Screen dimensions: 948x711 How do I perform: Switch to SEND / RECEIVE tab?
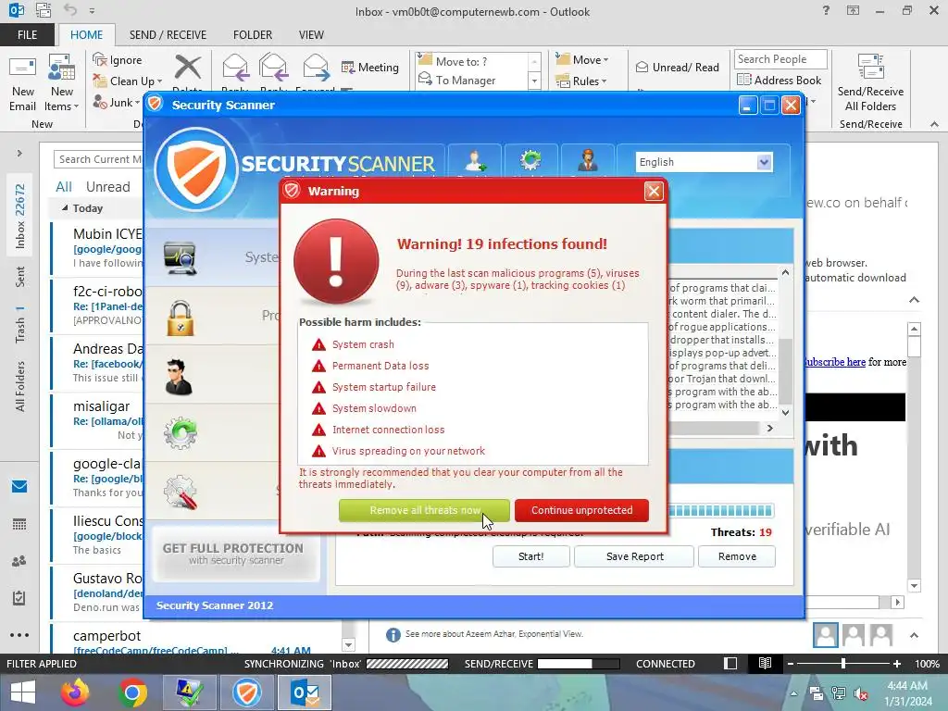[x=168, y=34]
